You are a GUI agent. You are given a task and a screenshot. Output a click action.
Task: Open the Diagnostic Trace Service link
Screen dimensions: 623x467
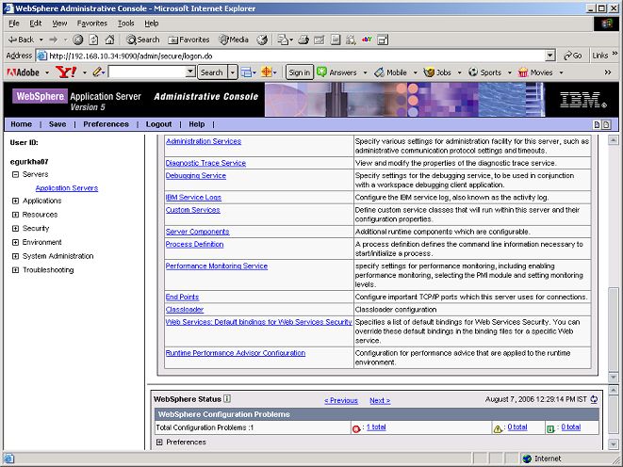205,163
